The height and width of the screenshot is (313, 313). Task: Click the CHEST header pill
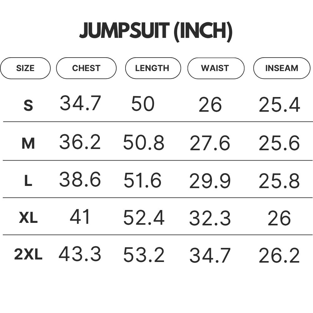click(x=86, y=68)
